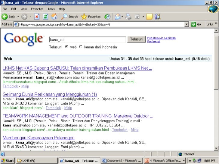The image size is (219, 164).
Task: Expand the Mail dropdown arrow
Action: tap(122, 17)
